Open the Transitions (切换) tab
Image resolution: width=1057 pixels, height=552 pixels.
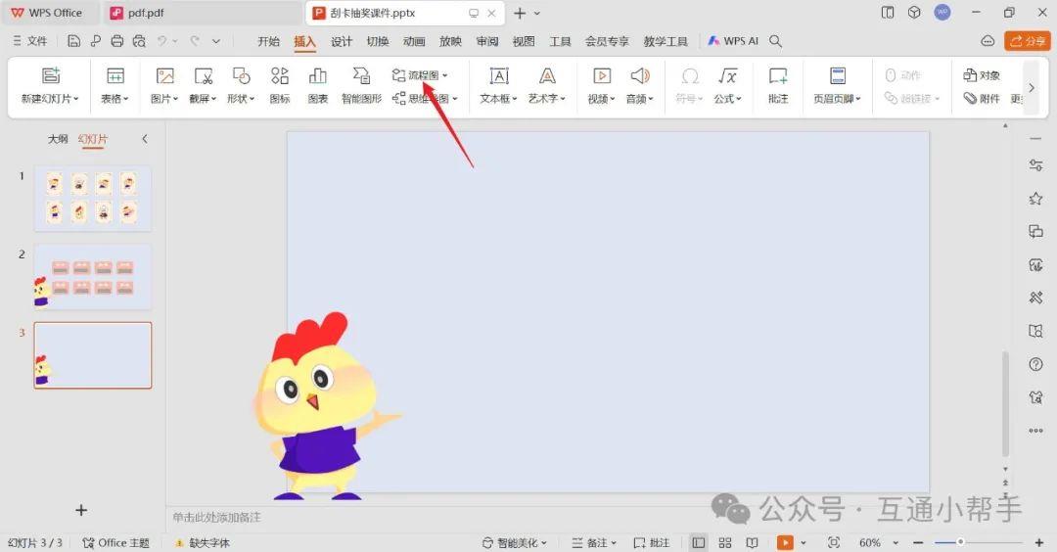point(378,41)
